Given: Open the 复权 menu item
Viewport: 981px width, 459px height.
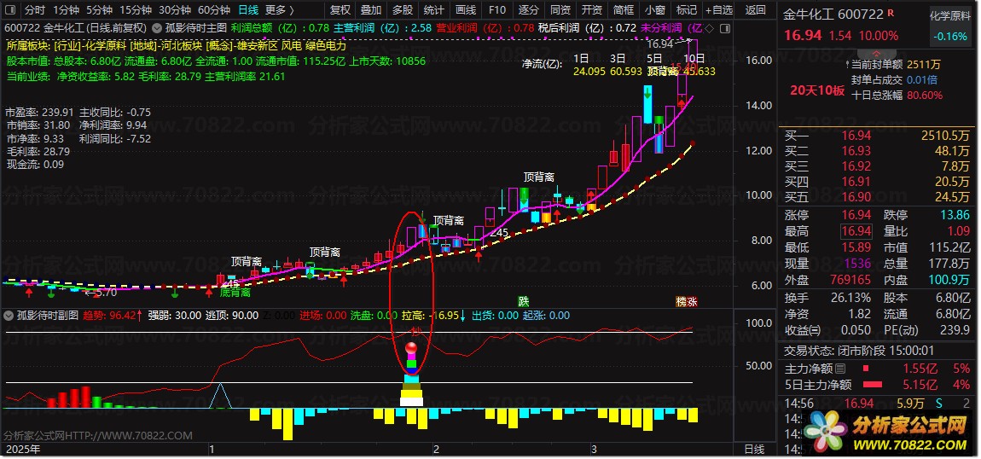Looking at the screenshot, I should click(340, 10).
